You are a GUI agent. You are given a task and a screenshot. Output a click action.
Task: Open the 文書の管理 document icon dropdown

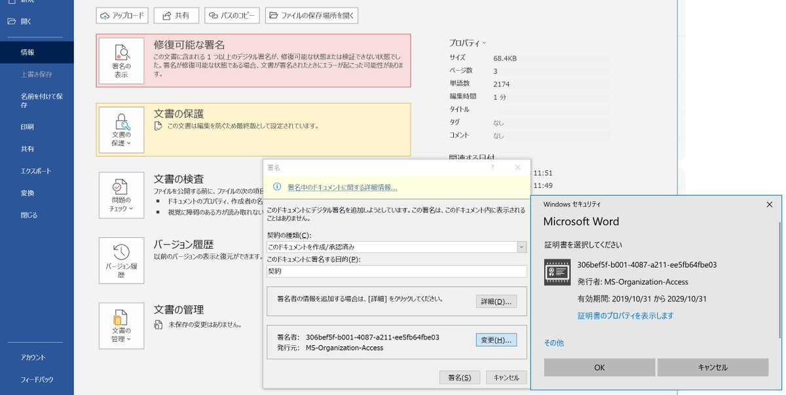pyautogui.click(x=121, y=325)
